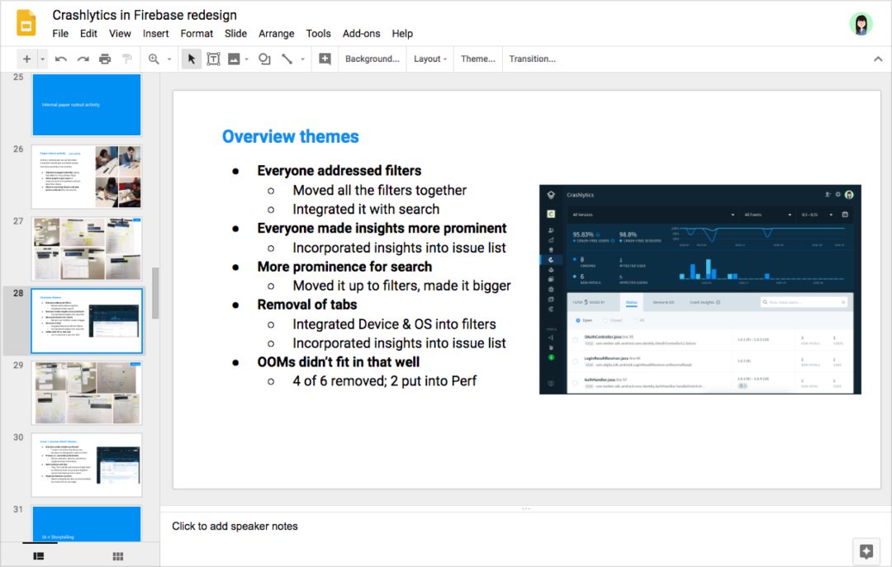Open the File menu
Viewport: 892px width, 567px height.
[x=60, y=34]
